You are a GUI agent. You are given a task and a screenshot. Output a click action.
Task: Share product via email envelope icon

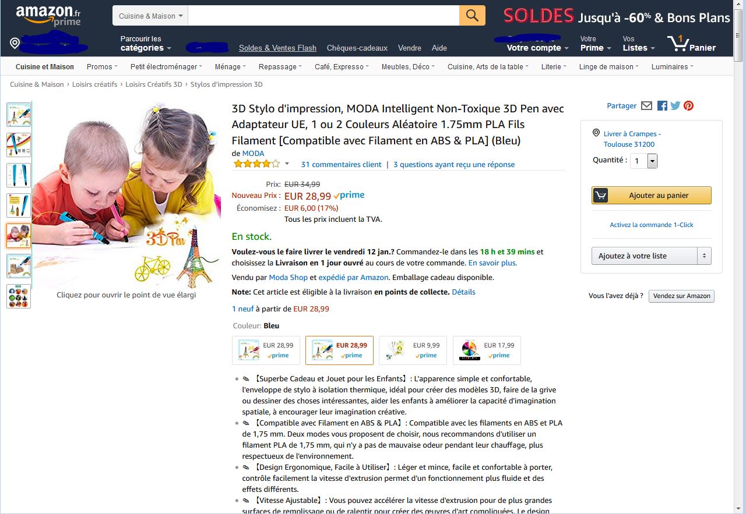(646, 105)
